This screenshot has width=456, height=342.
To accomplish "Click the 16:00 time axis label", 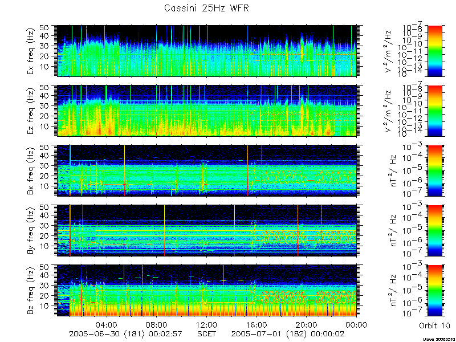I will click(257, 324).
